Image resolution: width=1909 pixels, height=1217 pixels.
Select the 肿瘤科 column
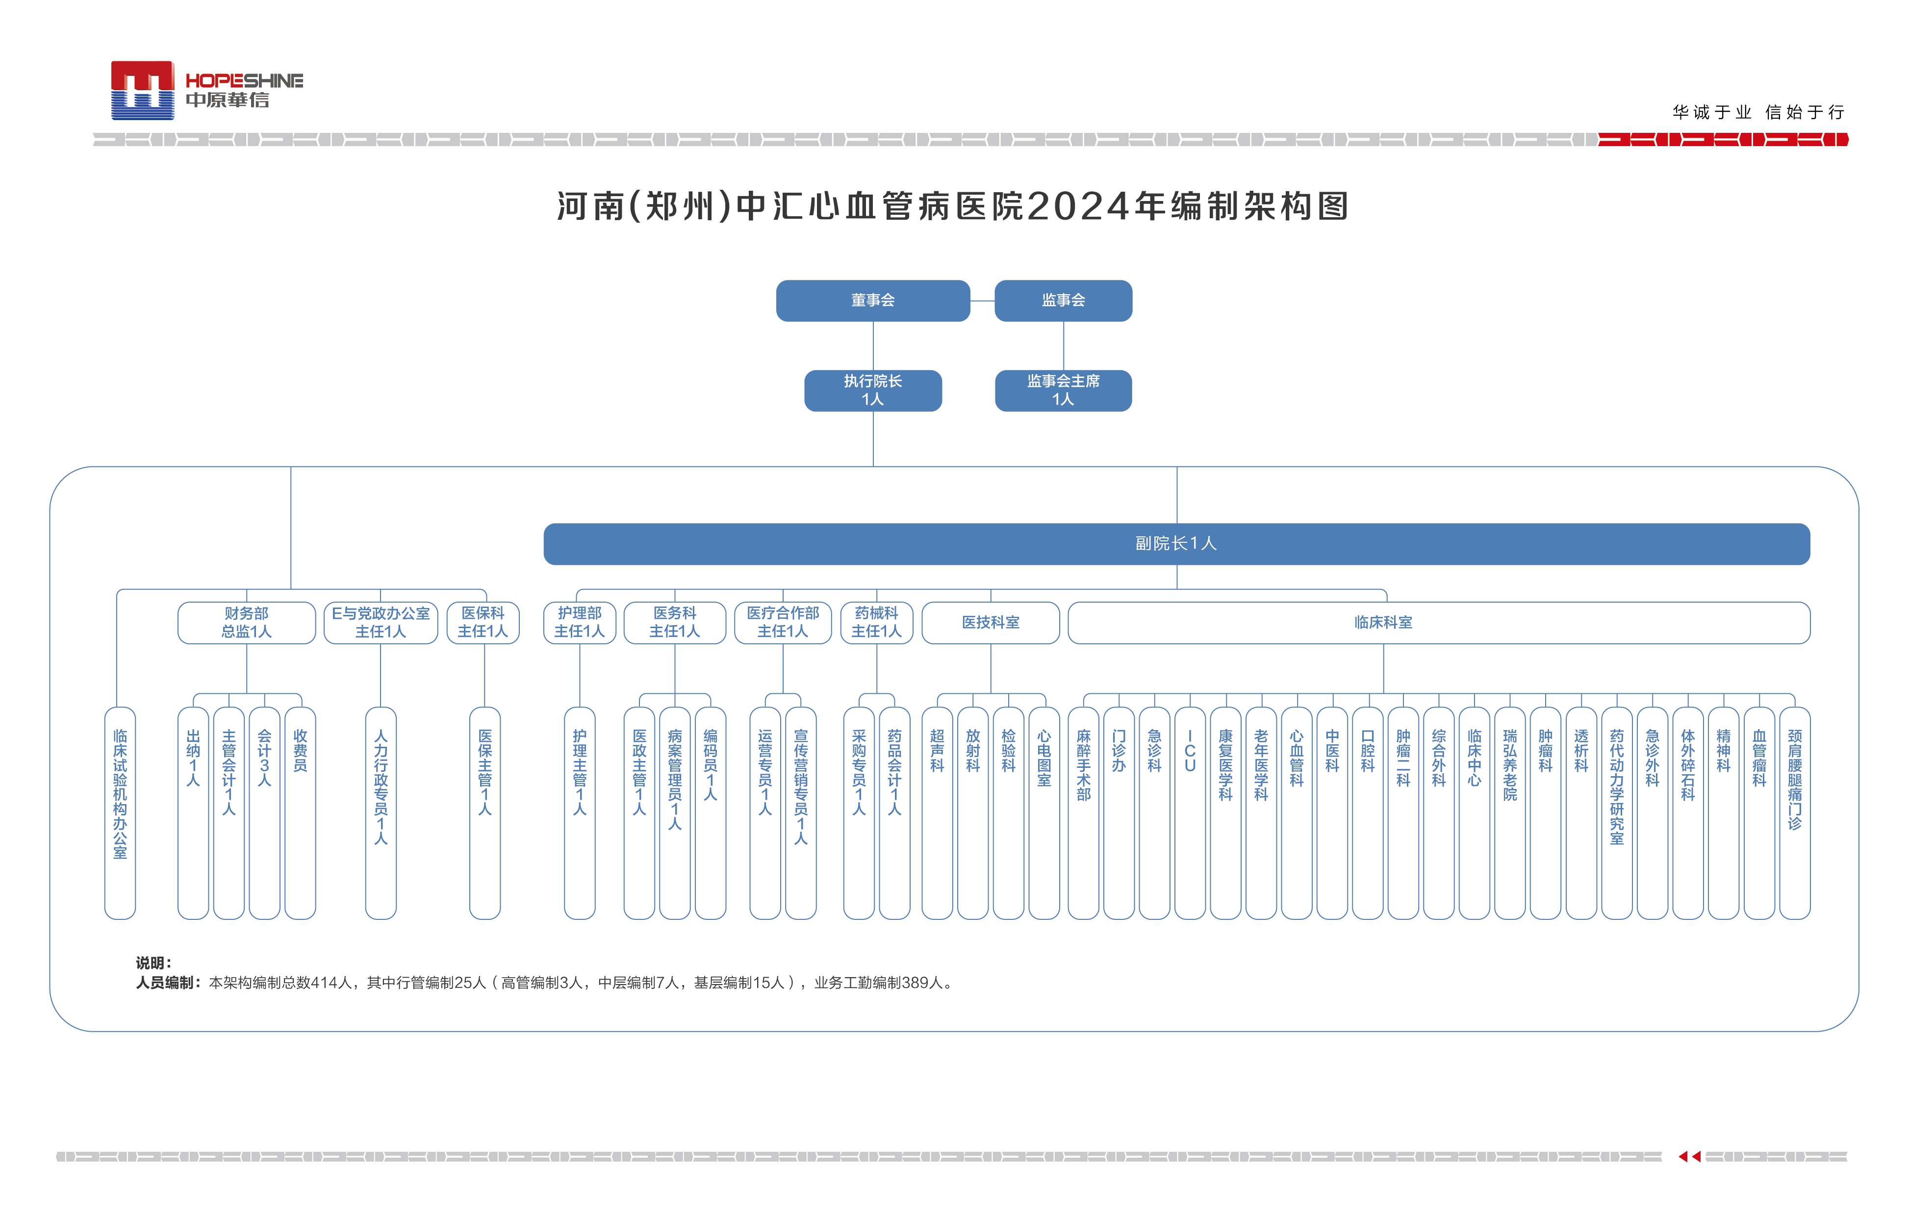click(x=1545, y=813)
